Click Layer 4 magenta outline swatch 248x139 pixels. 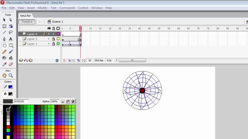(58, 34)
